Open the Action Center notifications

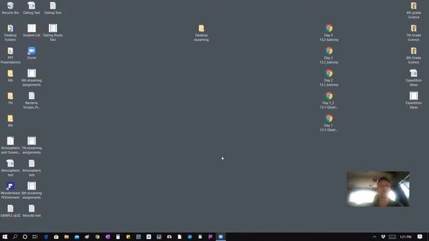pos(420,236)
